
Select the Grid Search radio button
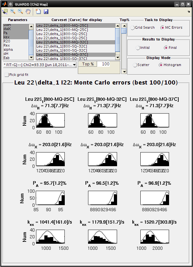[x=132, y=27]
